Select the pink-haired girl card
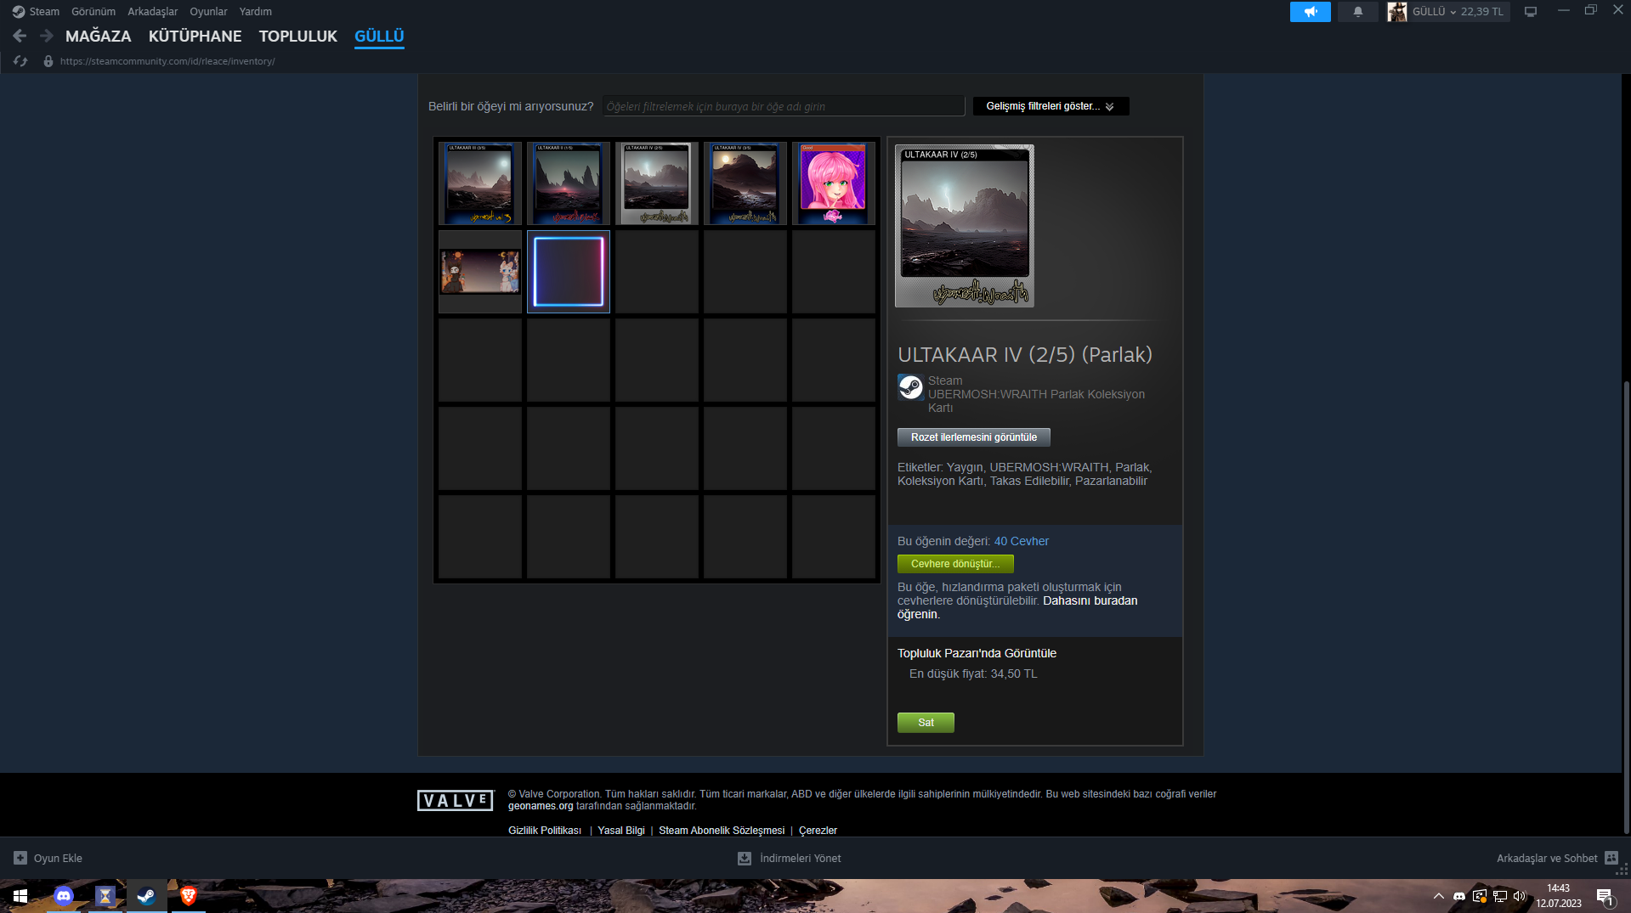Screen dimensions: 1631x913 coord(834,183)
